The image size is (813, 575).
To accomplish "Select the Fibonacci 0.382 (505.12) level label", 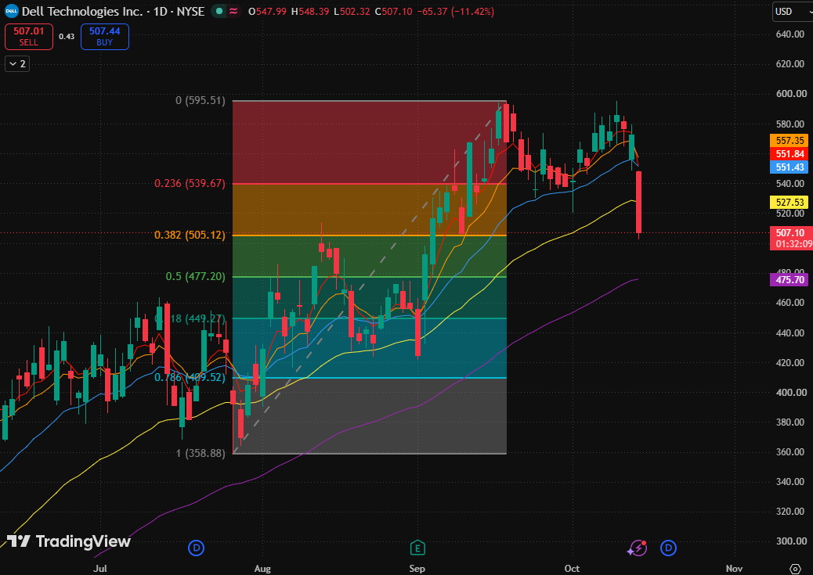I will click(x=190, y=235).
